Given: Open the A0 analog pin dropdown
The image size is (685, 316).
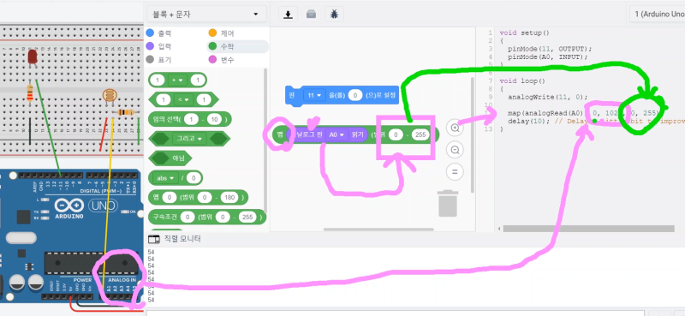Looking at the screenshot, I should (337, 135).
